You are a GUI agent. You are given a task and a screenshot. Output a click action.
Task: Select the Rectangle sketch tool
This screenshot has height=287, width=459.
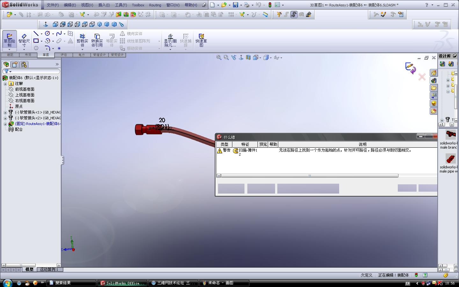[x=36, y=41]
